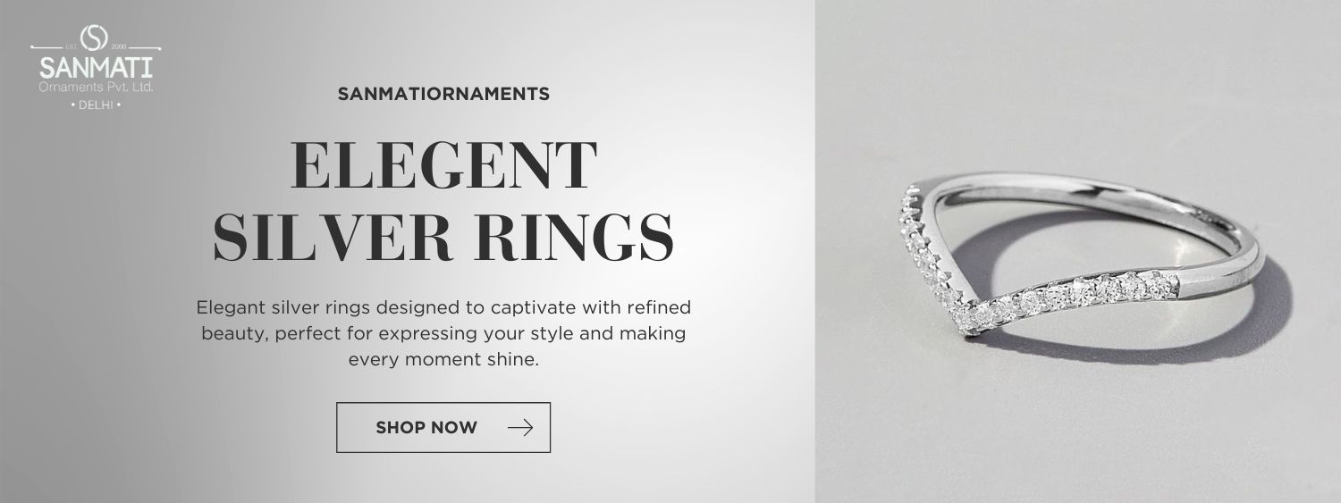The width and height of the screenshot is (1341, 503).
Task: Click the description line starting Elegant silver rings
Action: click(443, 307)
